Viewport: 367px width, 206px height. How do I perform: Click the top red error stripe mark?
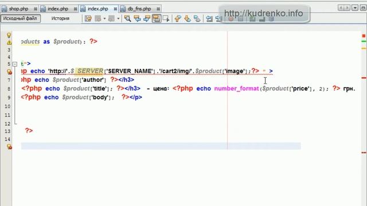coord(364,35)
